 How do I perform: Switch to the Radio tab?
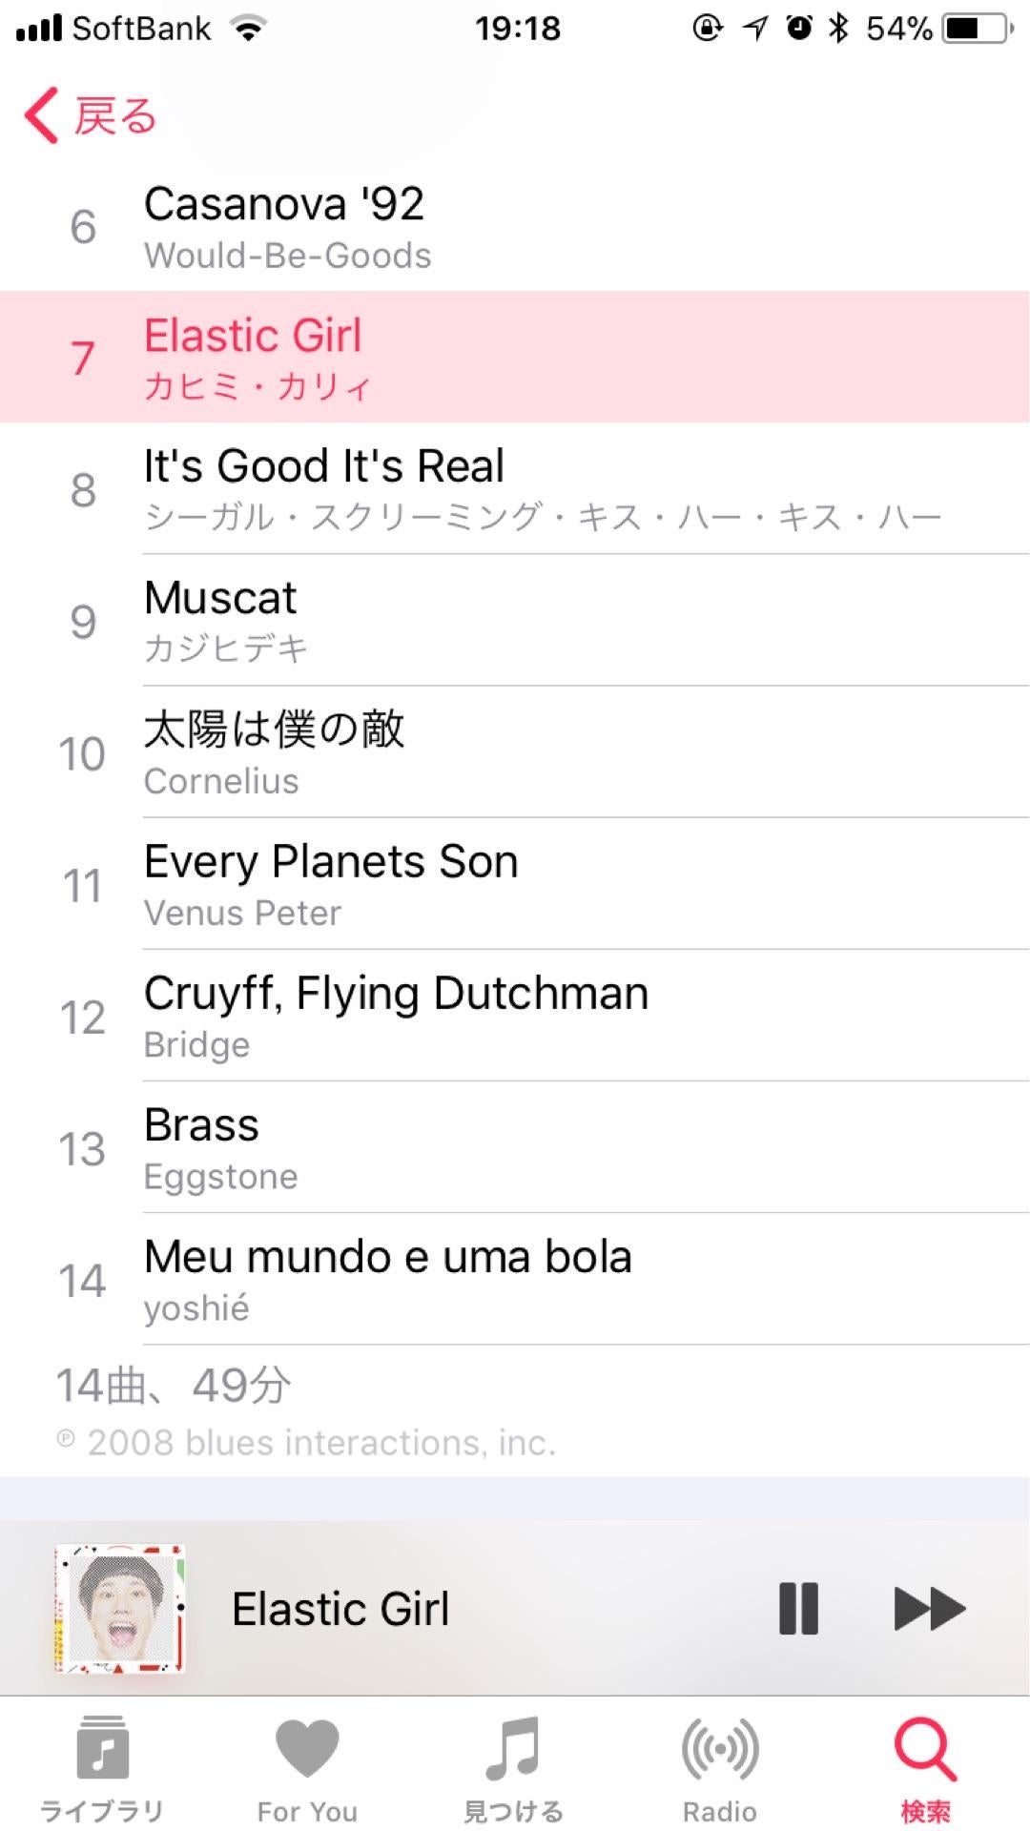point(720,1750)
